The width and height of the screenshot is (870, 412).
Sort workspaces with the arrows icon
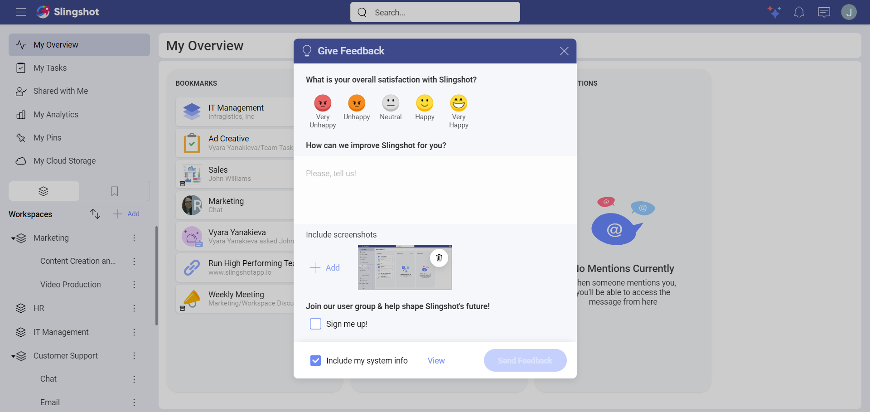[95, 214]
